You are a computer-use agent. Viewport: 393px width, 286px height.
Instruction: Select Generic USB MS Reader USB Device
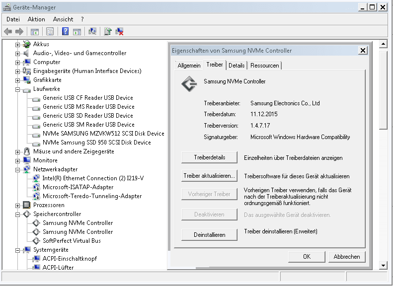[88, 107]
